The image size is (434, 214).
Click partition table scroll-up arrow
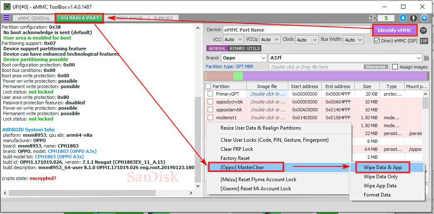point(425,94)
